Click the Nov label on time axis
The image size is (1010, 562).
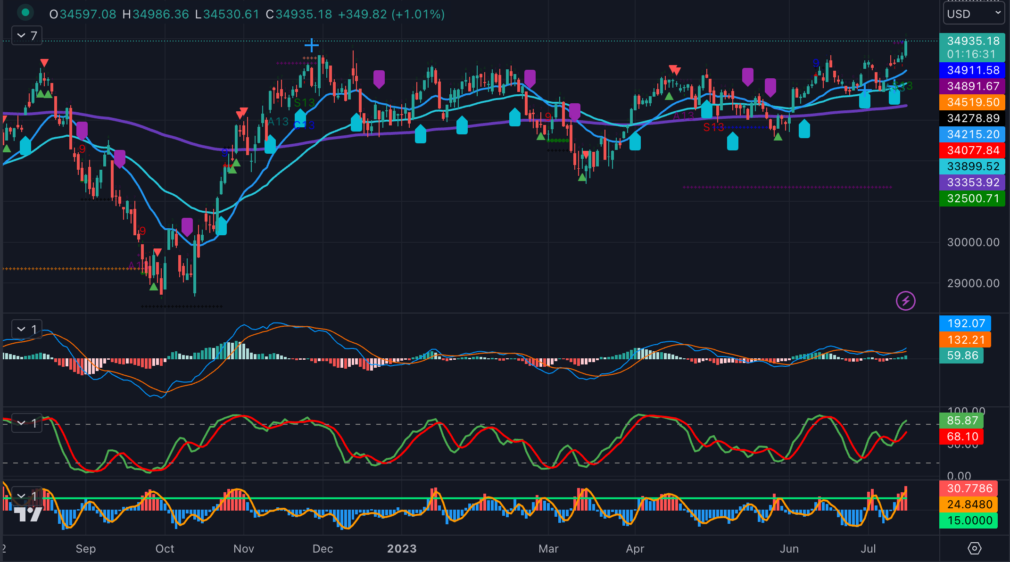tap(244, 549)
